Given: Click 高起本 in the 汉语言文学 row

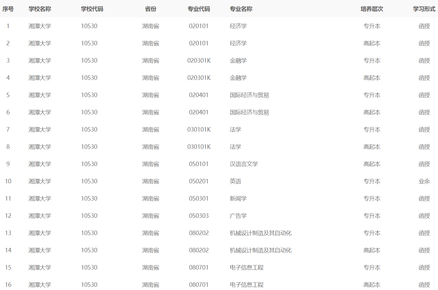Looking at the screenshot, I should tap(372, 164).
